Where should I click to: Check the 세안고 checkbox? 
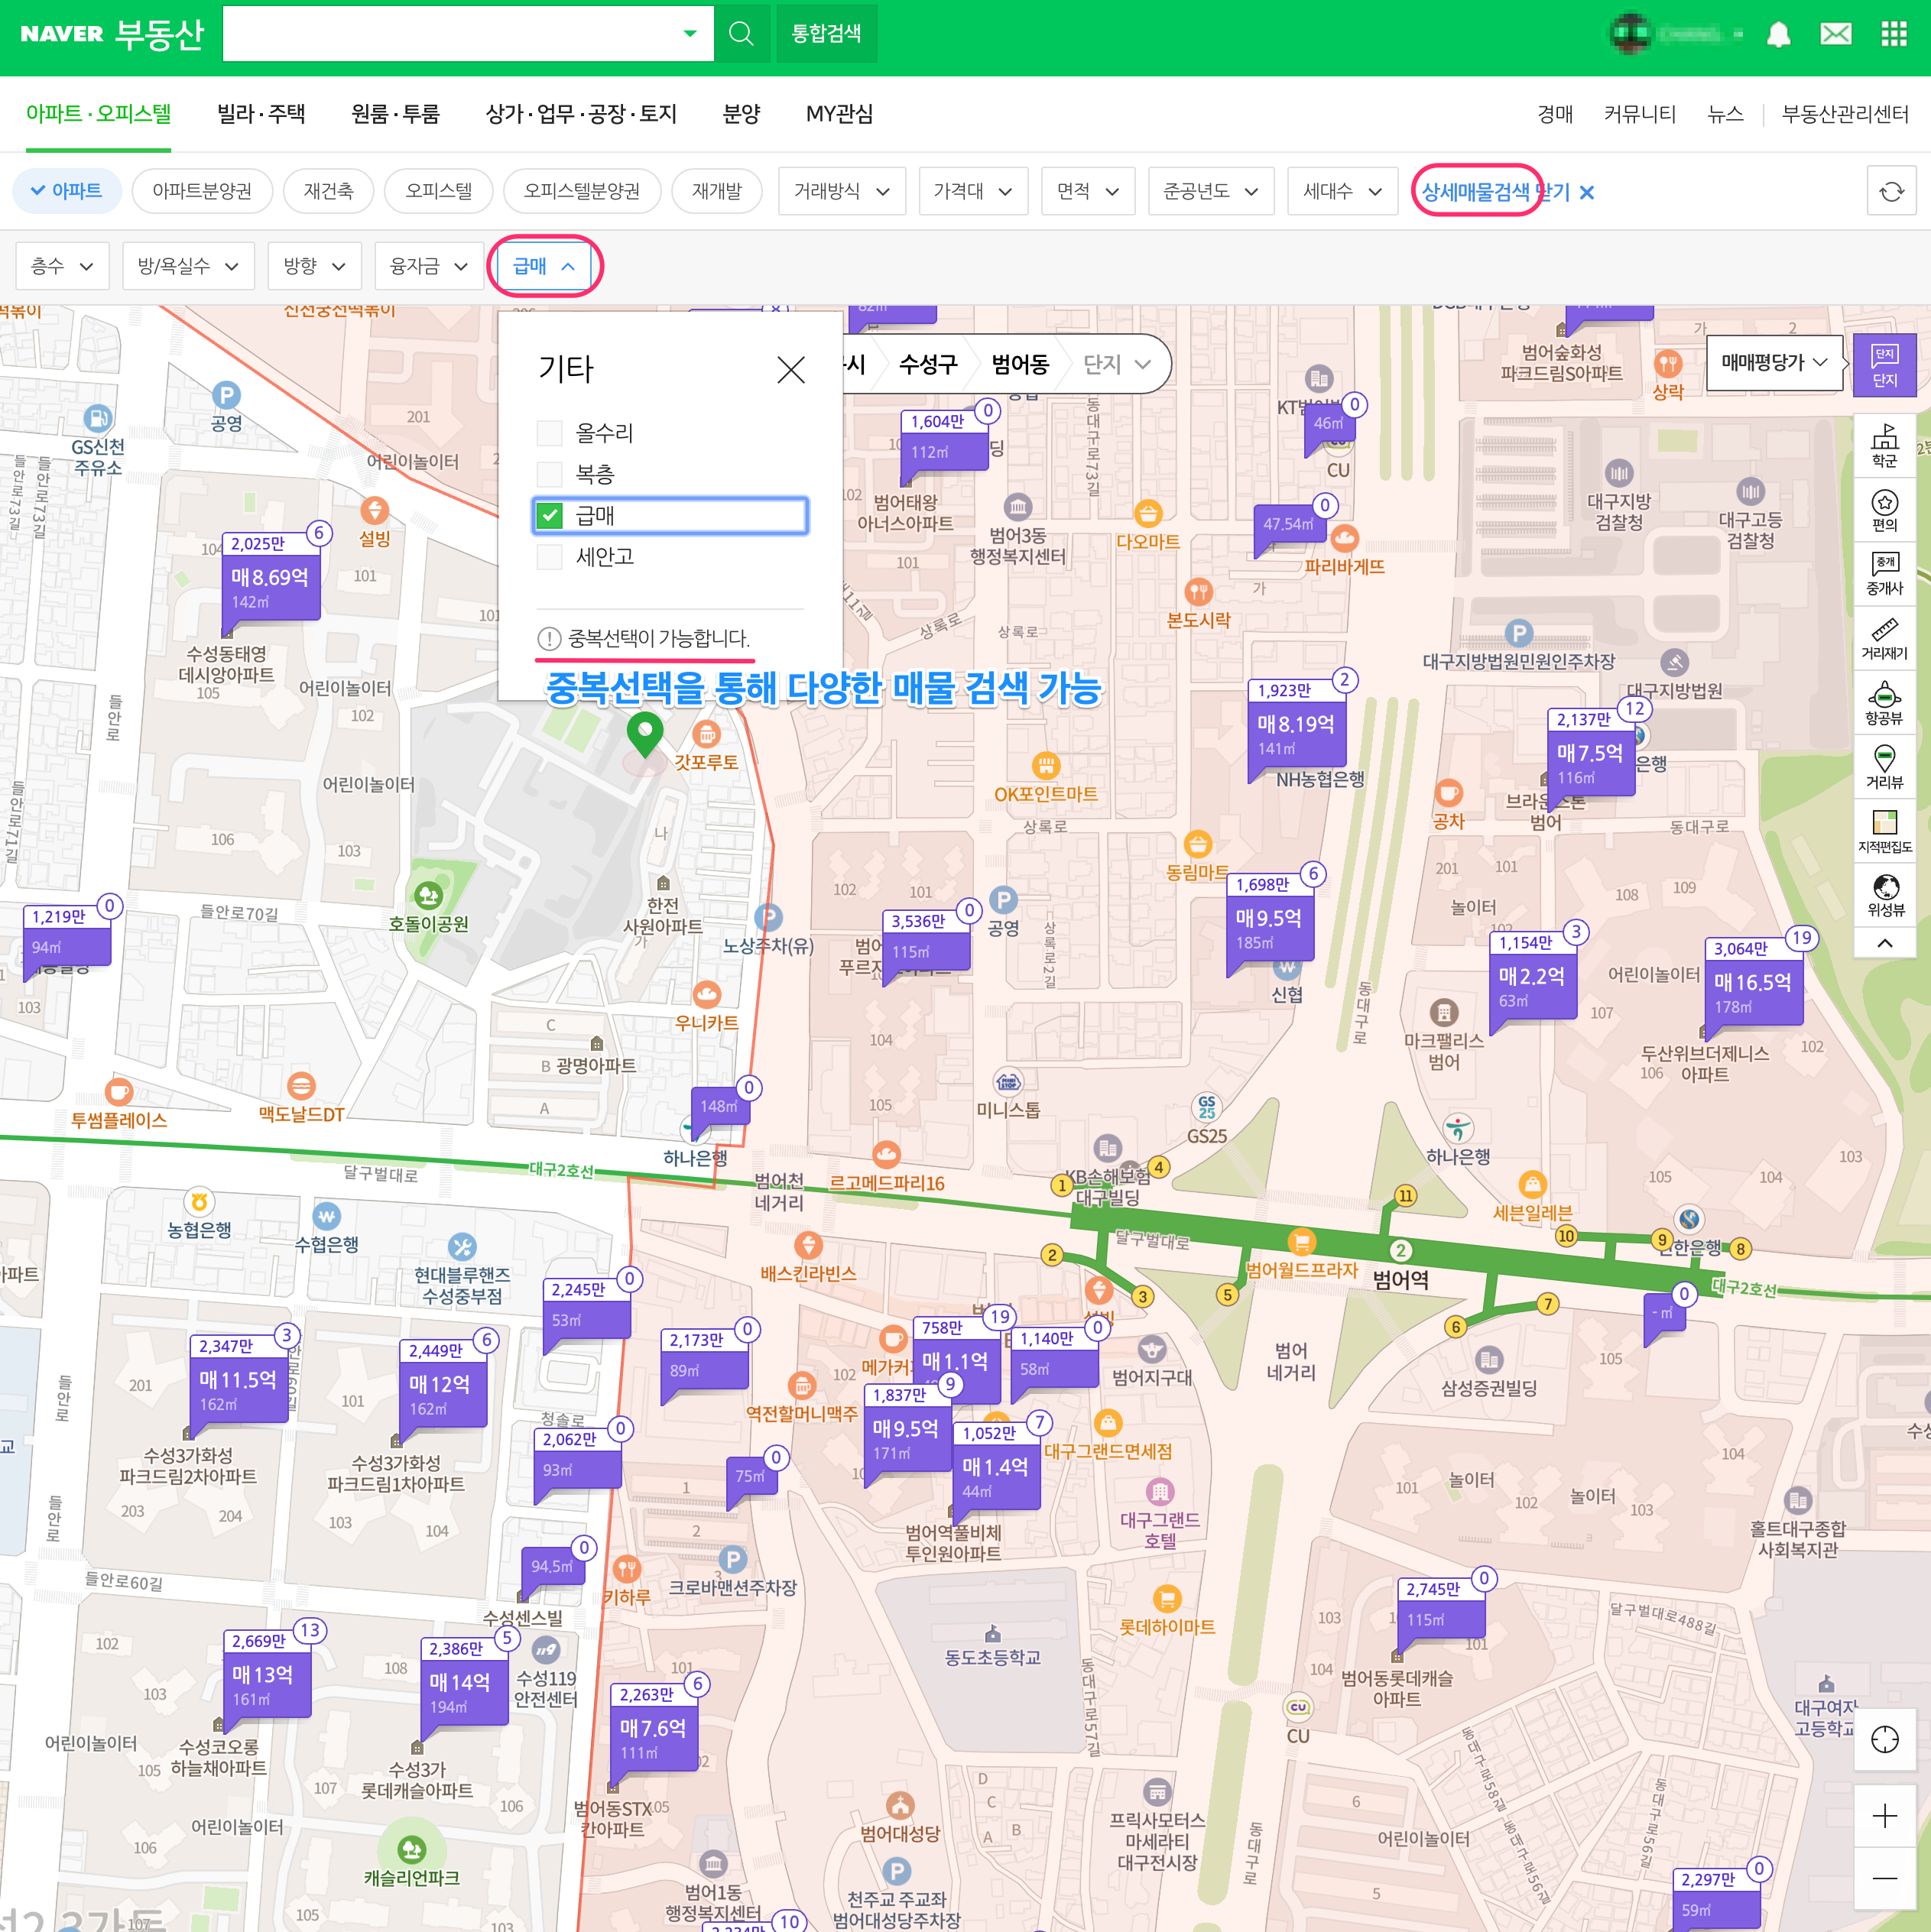coord(550,557)
